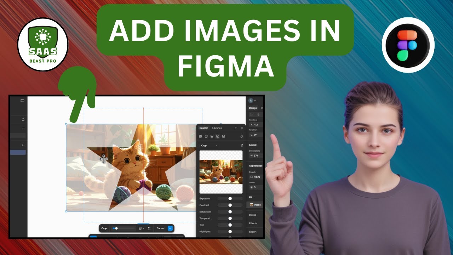Switch to the Libraries tab
The width and height of the screenshot is (453, 255).
(x=217, y=128)
